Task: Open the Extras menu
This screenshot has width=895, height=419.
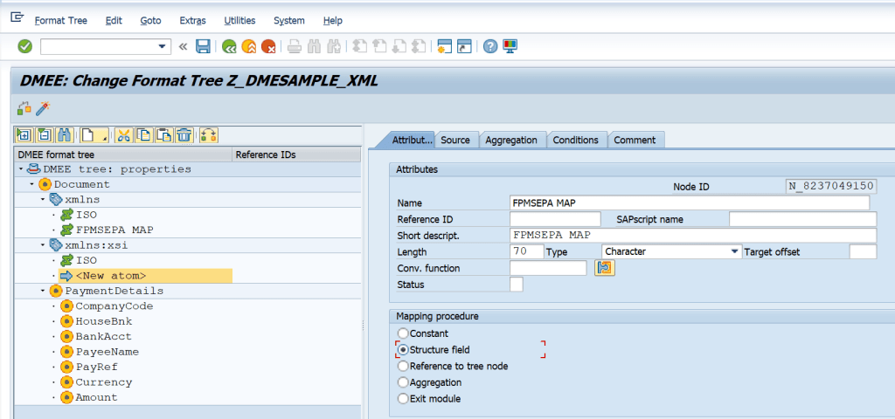Action: [x=193, y=21]
